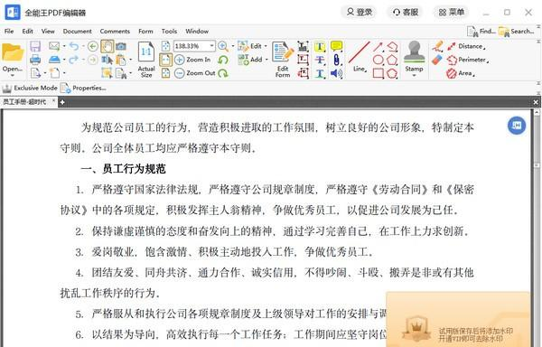Select the Rectangle shape tool
Viewport: 542px width, 347px height.
[378, 73]
